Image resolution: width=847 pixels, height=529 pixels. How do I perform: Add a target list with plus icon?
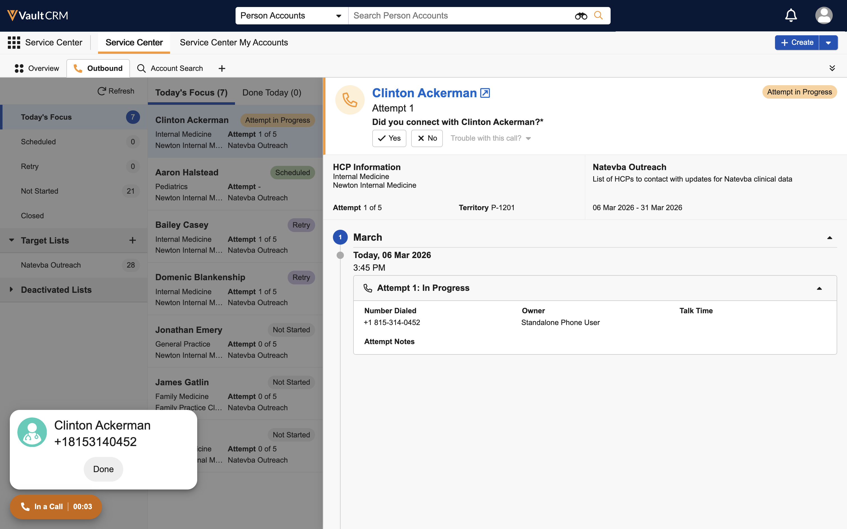point(132,240)
